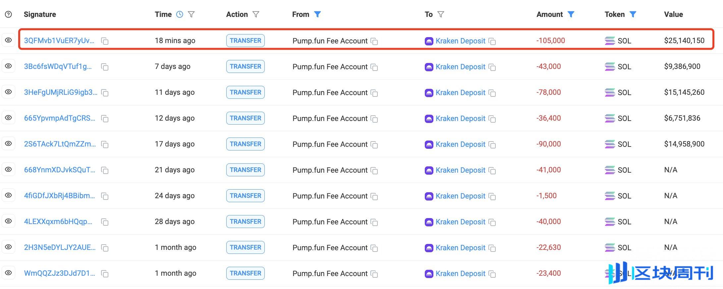The height and width of the screenshot is (289, 723).
Task: Click the Kraken logo icon in 17 days ago row
Action: [429, 144]
